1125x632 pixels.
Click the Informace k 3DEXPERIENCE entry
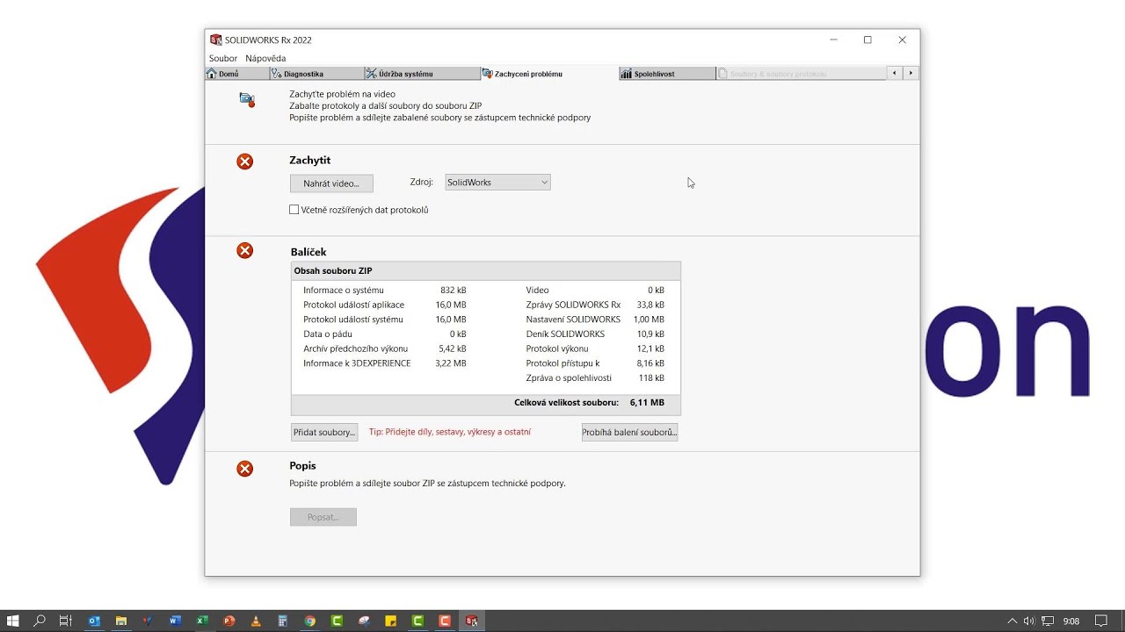385,363
